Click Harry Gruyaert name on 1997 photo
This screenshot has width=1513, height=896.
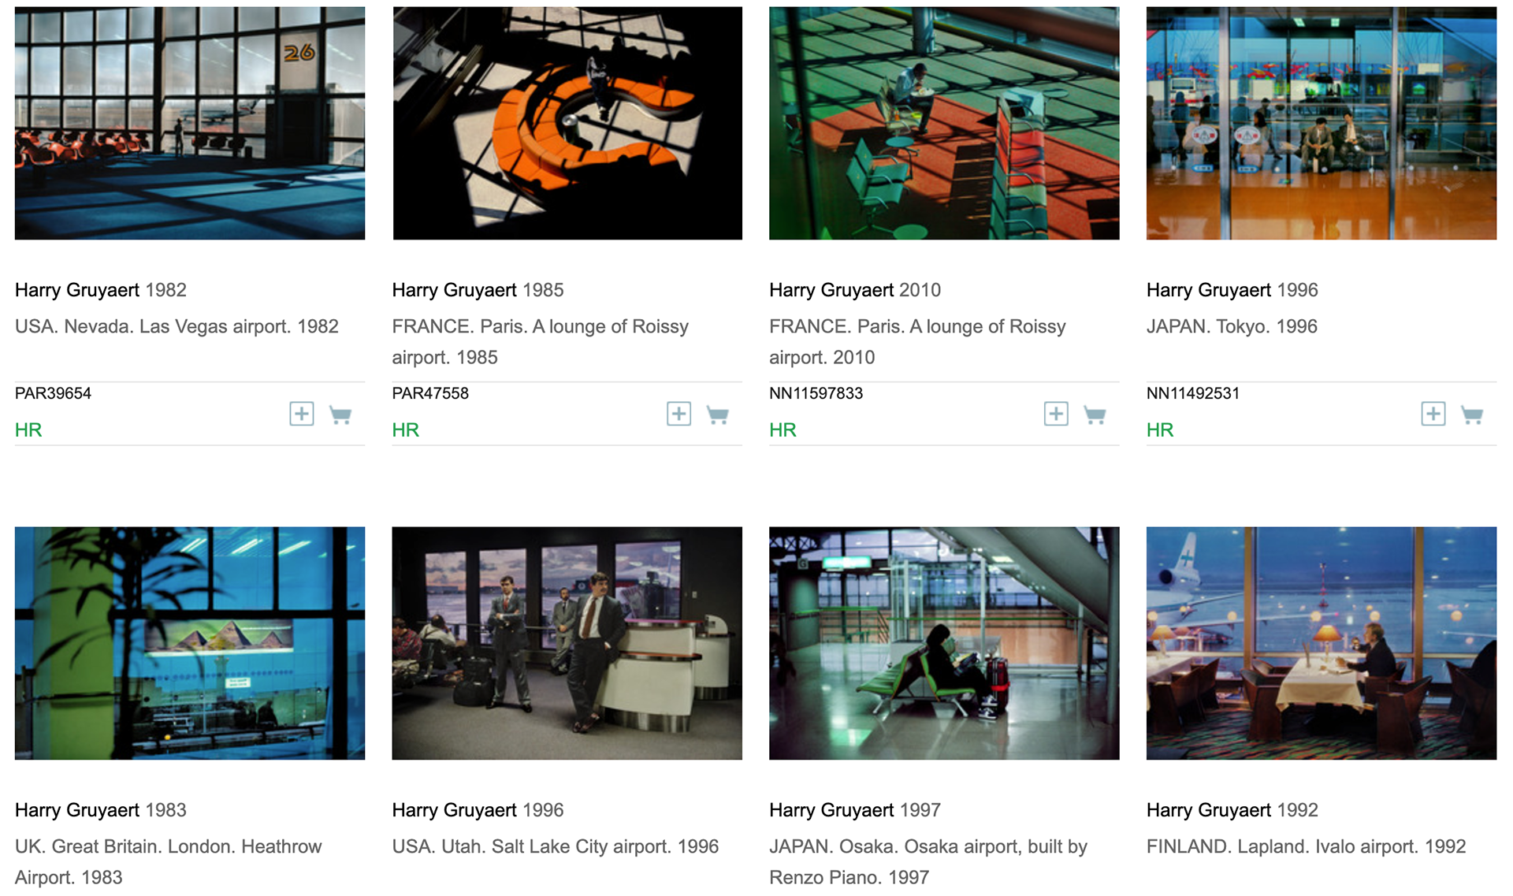tap(832, 810)
